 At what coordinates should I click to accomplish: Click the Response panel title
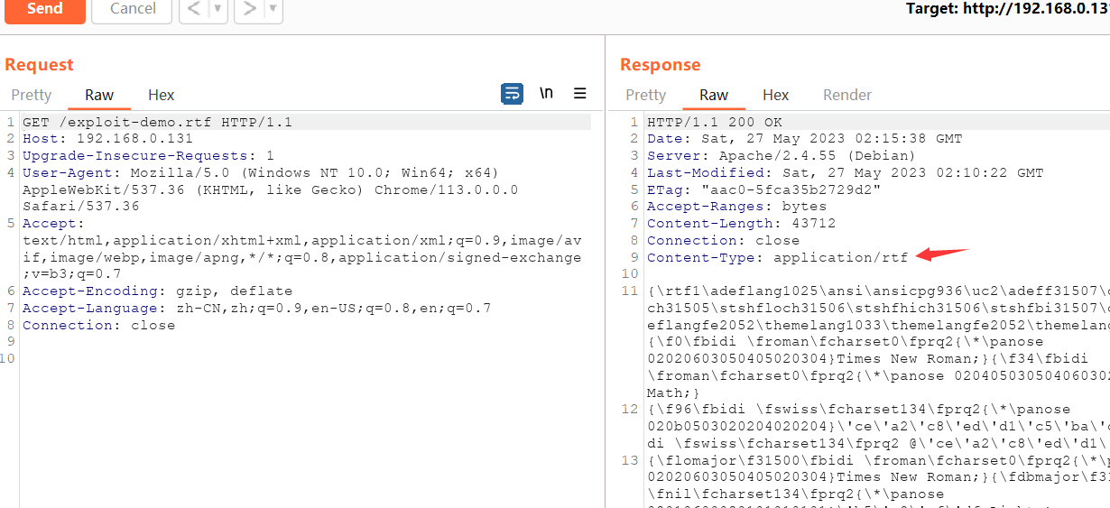tap(661, 65)
